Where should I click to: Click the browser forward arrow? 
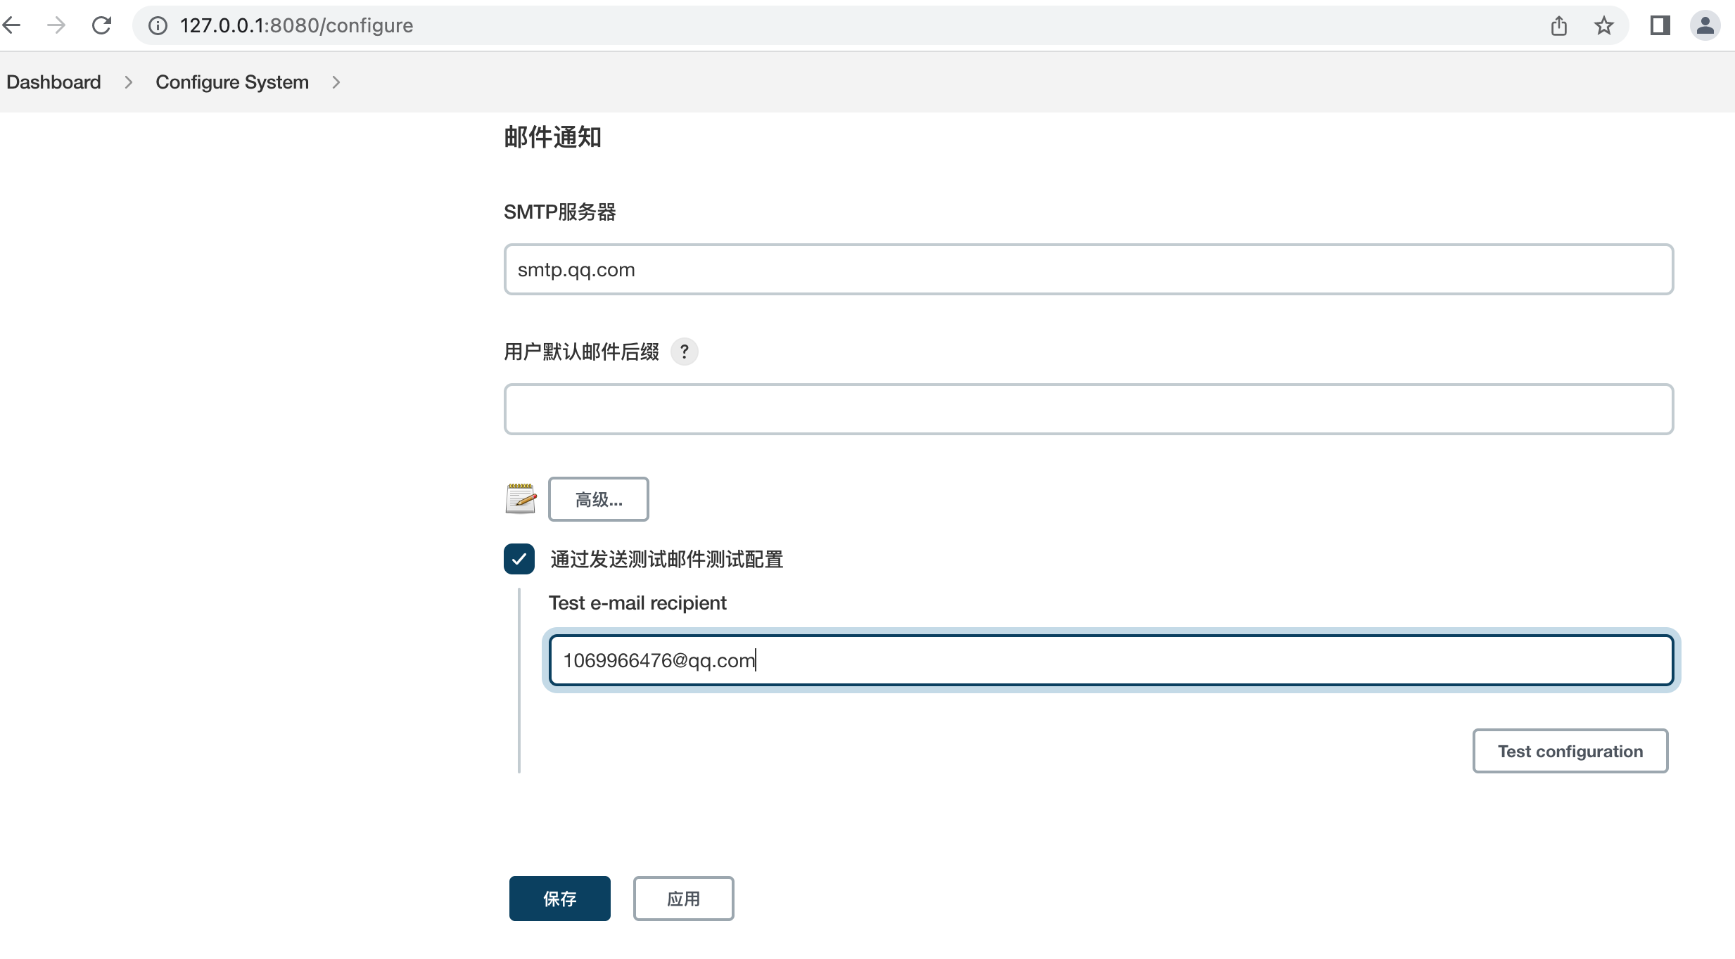(56, 25)
